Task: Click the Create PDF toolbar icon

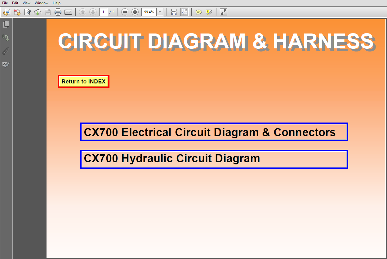Action: (x=17, y=12)
